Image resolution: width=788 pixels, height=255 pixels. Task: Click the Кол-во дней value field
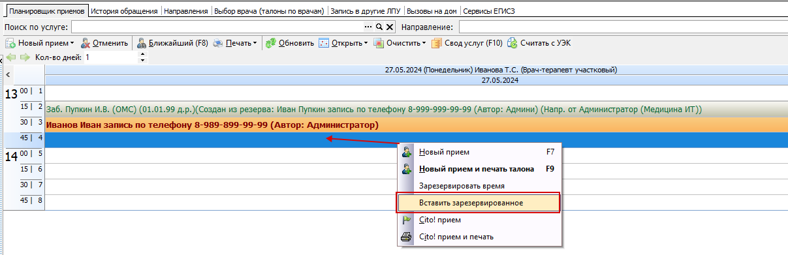pos(111,57)
